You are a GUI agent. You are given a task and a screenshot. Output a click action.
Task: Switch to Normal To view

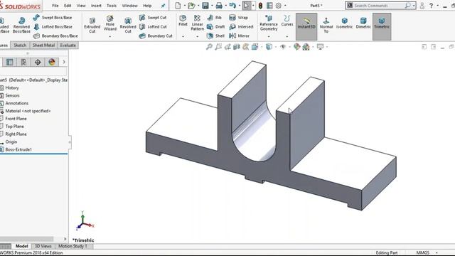326,25
